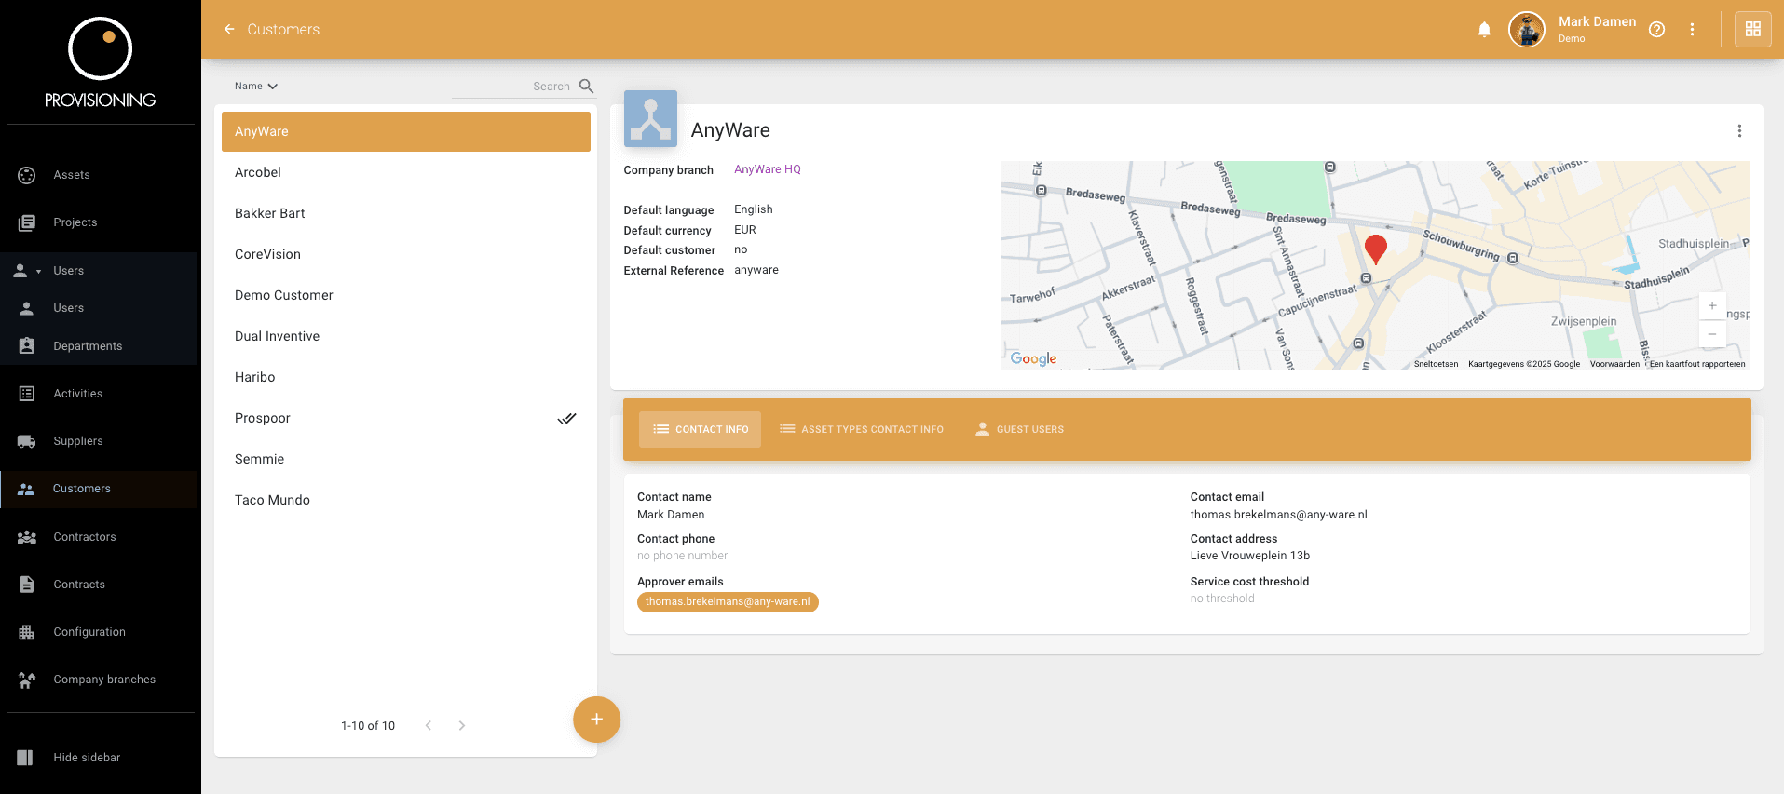Click the Customers page title
1784x794 pixels.
(283, 30)
